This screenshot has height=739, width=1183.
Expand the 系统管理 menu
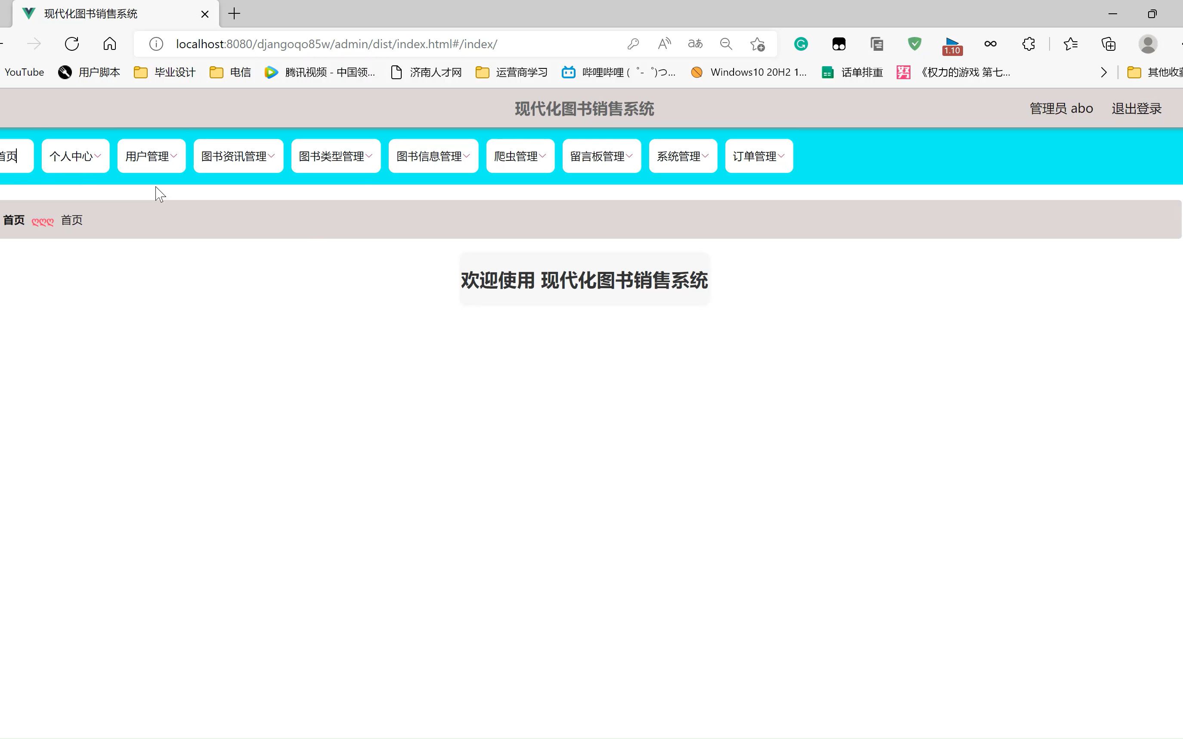tap(683, 156)
